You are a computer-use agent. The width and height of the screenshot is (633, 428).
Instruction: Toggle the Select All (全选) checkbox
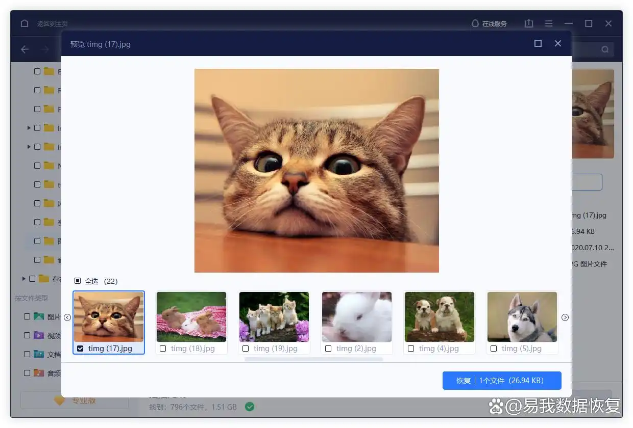coord(78,281)
